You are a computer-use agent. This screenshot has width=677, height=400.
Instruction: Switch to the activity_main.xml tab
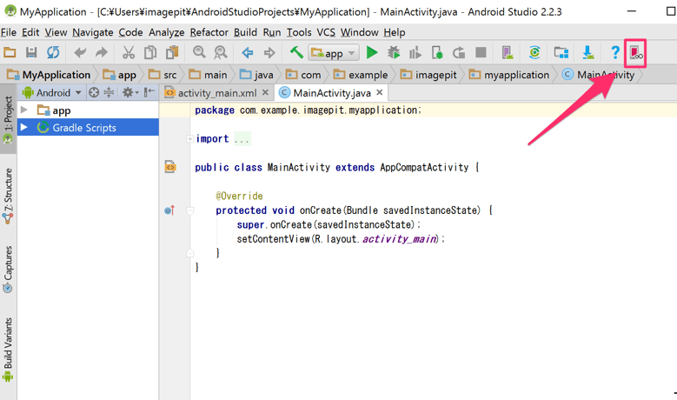point(217,93)
